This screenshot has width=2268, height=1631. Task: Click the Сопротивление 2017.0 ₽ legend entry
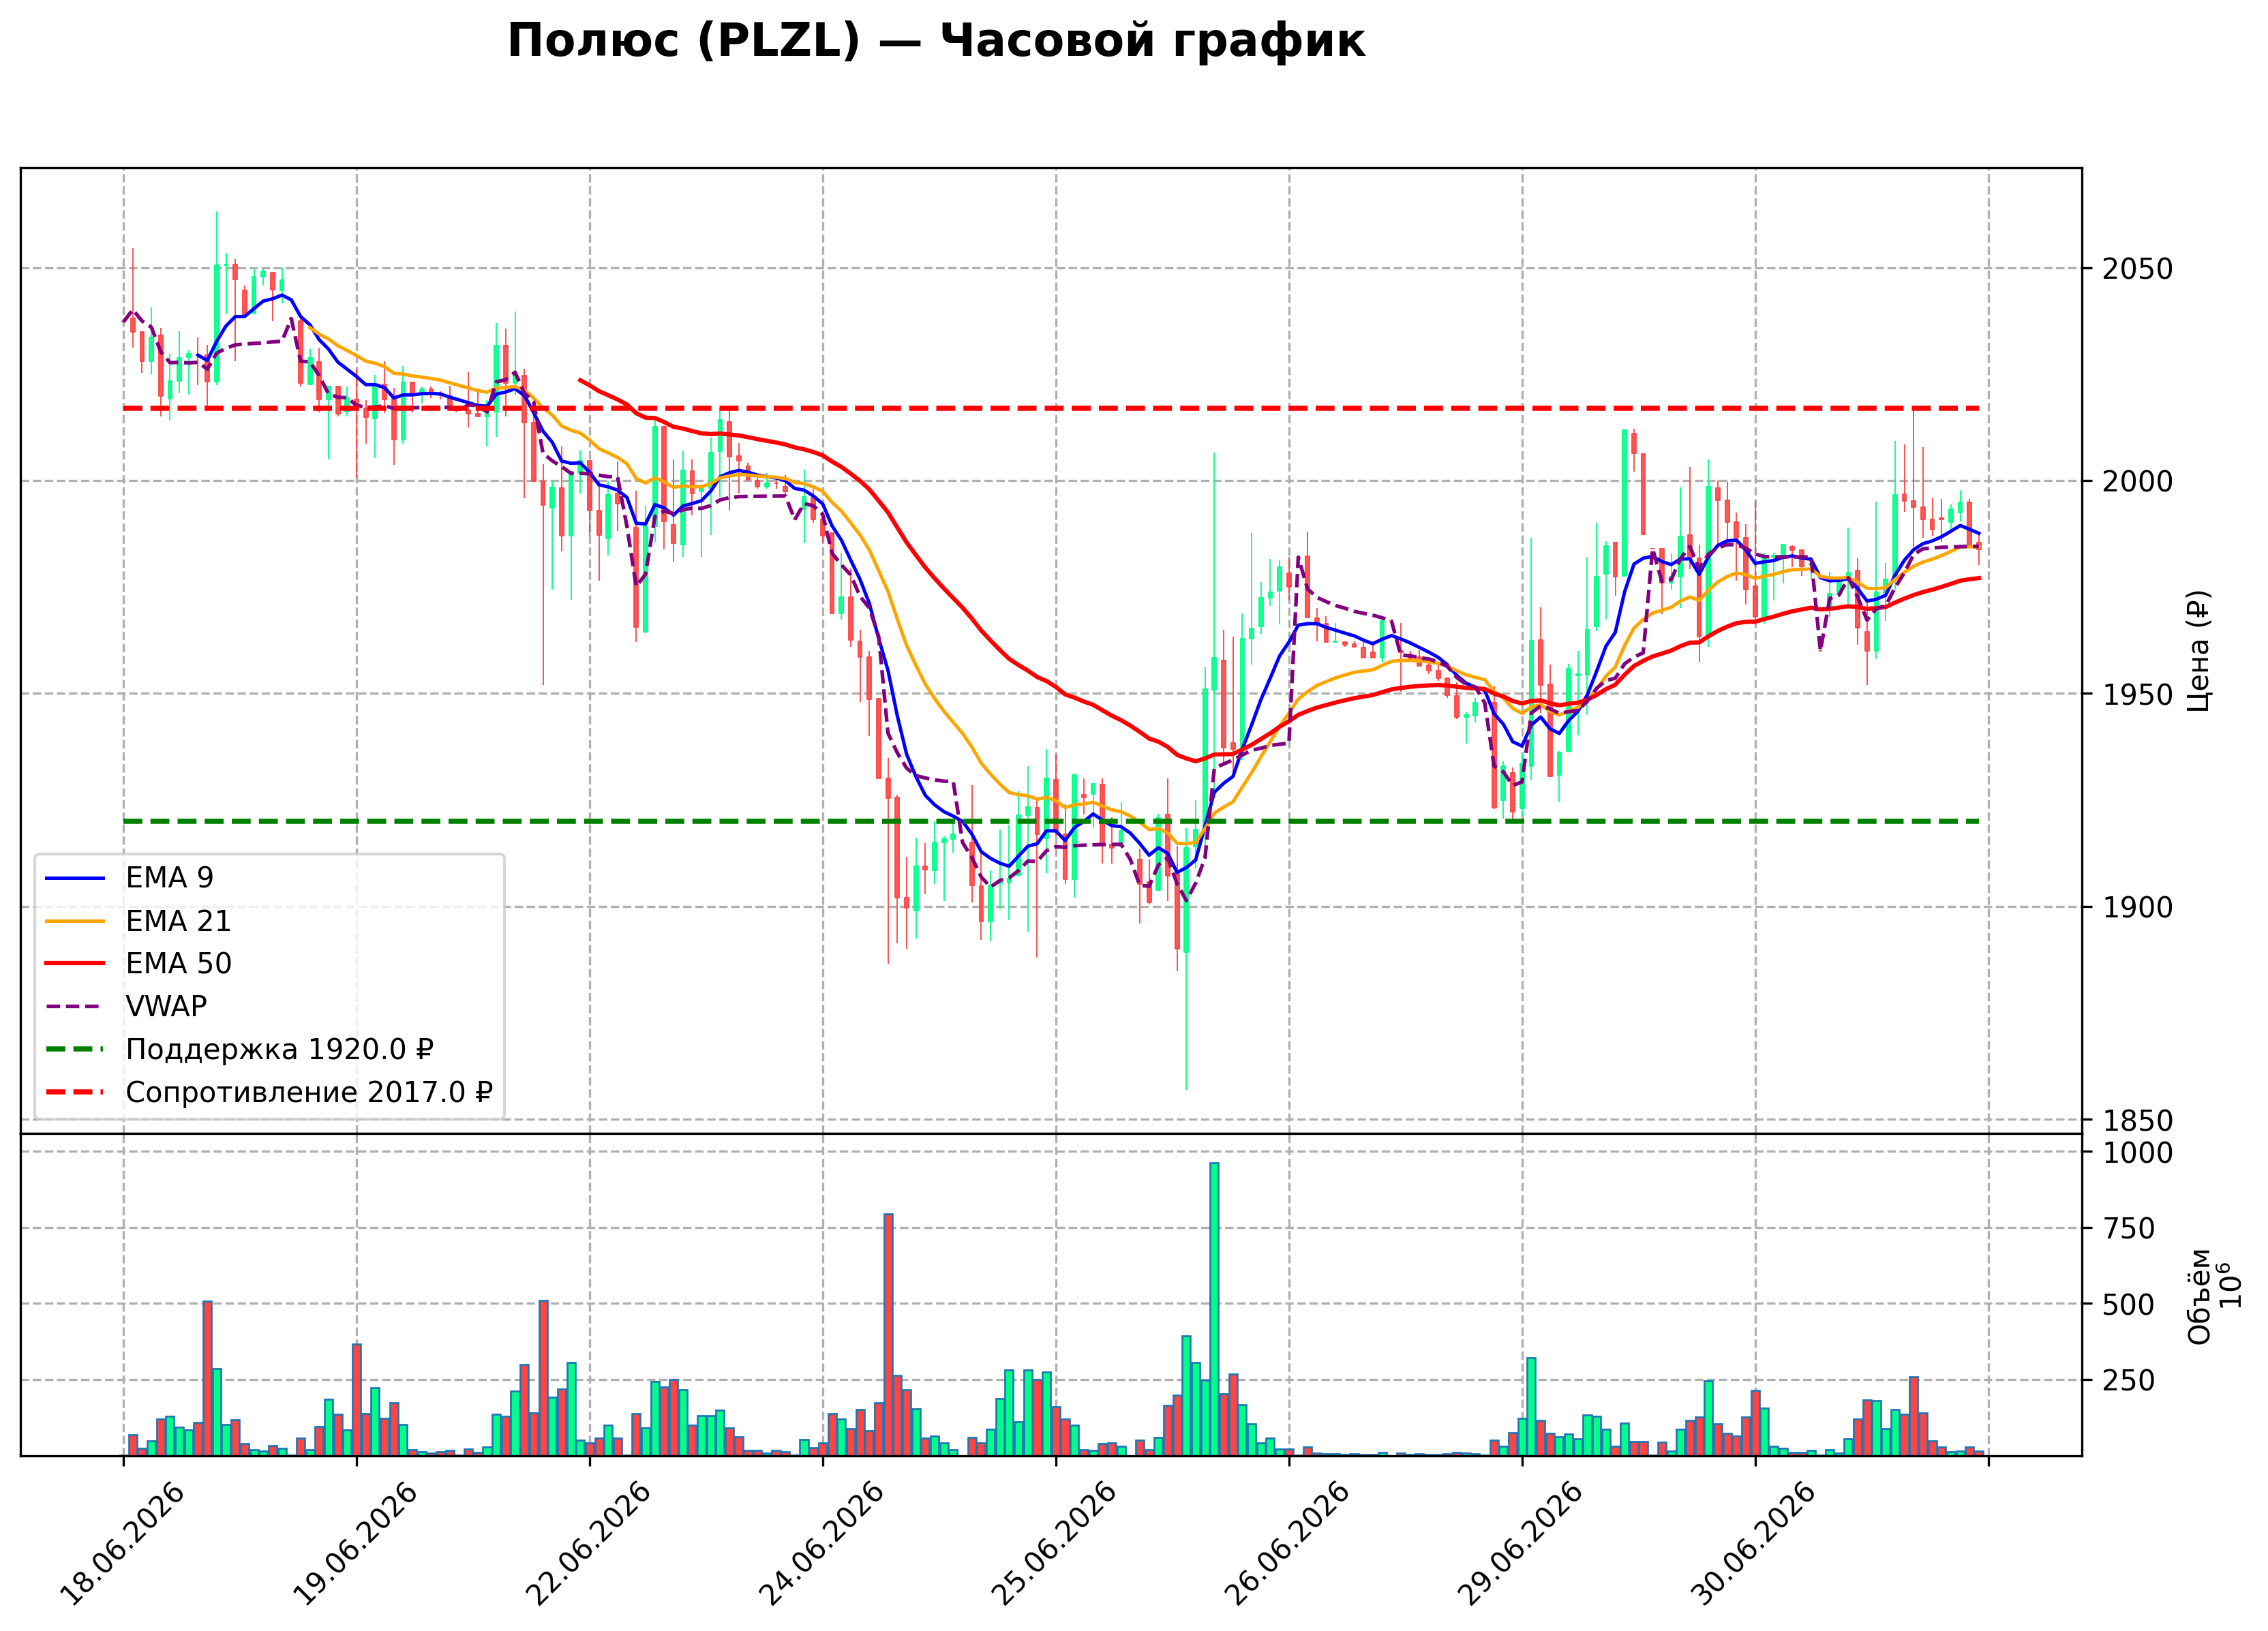269,1093
